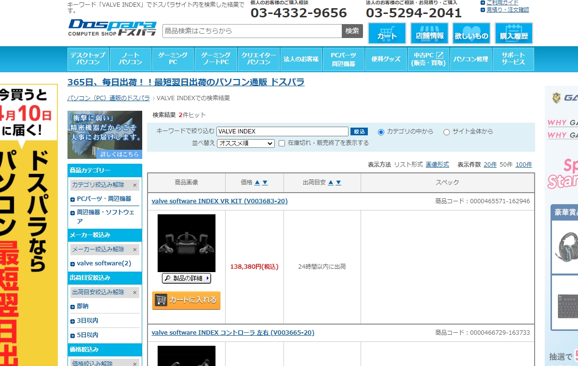Filter by PCパーツ・周辺機器 category
Viewport: 578px width, 366px height.
[x=104, y=199]
